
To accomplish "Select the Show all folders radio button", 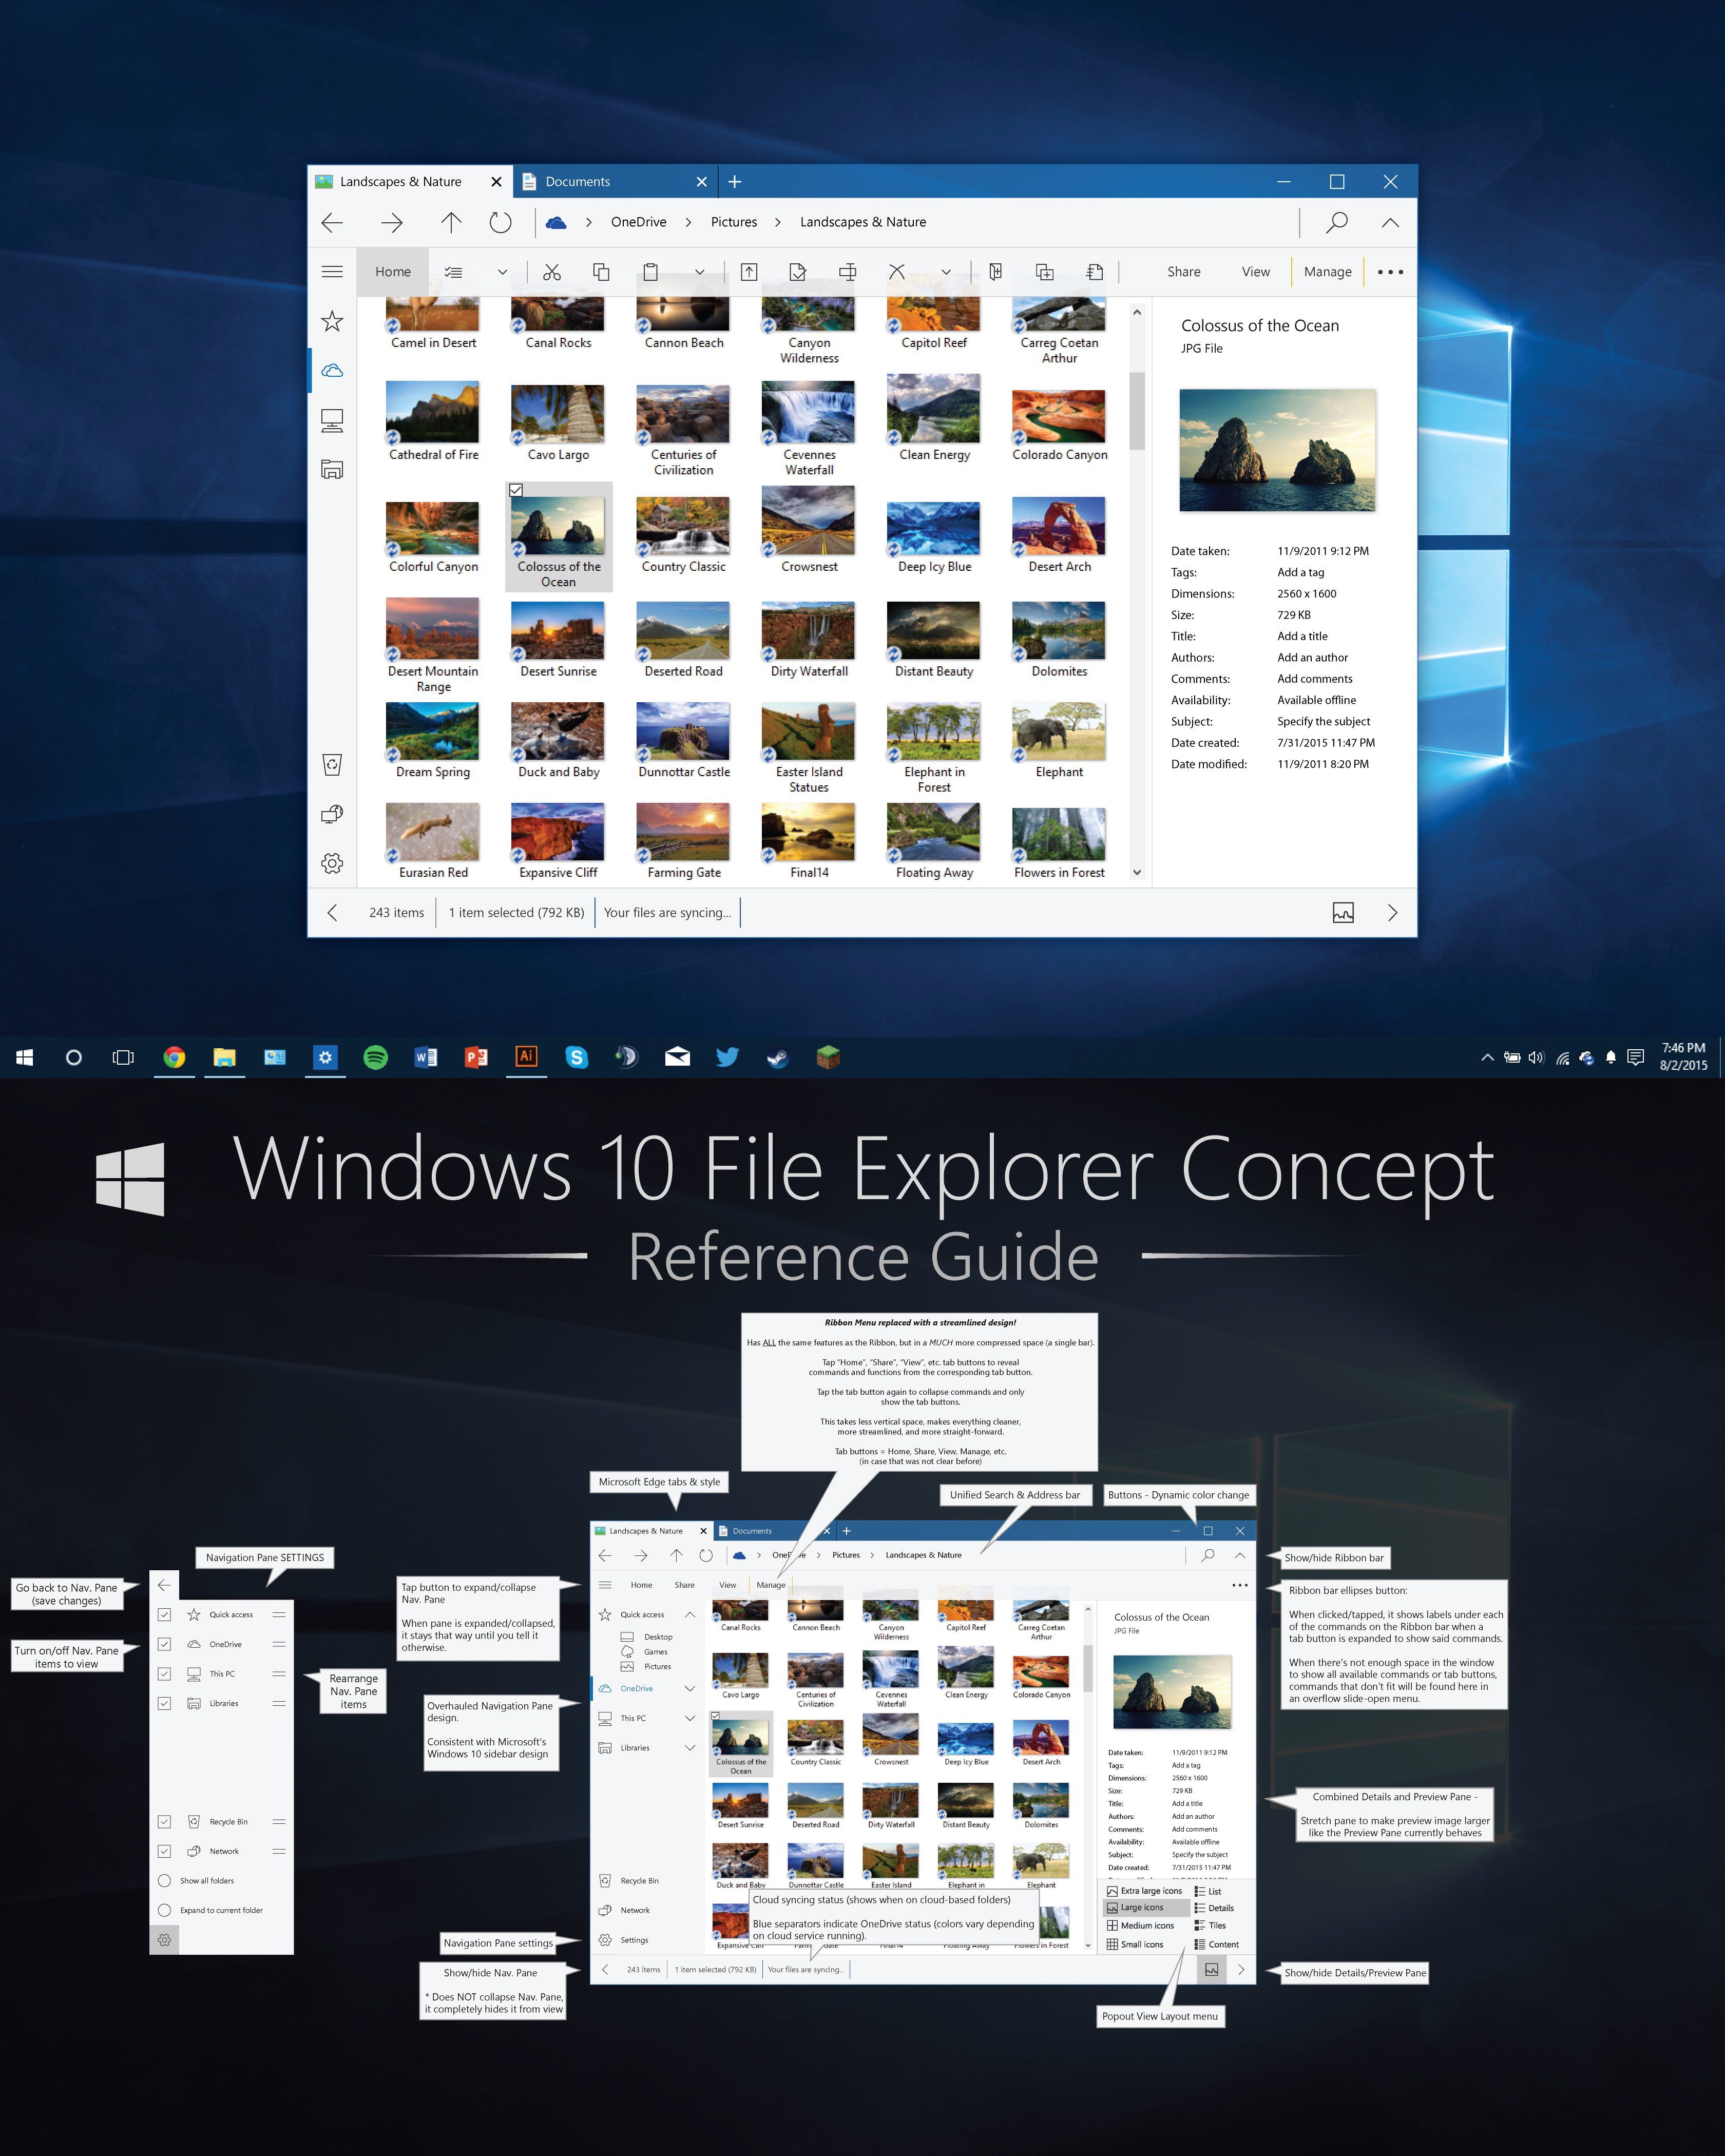I will pos(164,1880).
